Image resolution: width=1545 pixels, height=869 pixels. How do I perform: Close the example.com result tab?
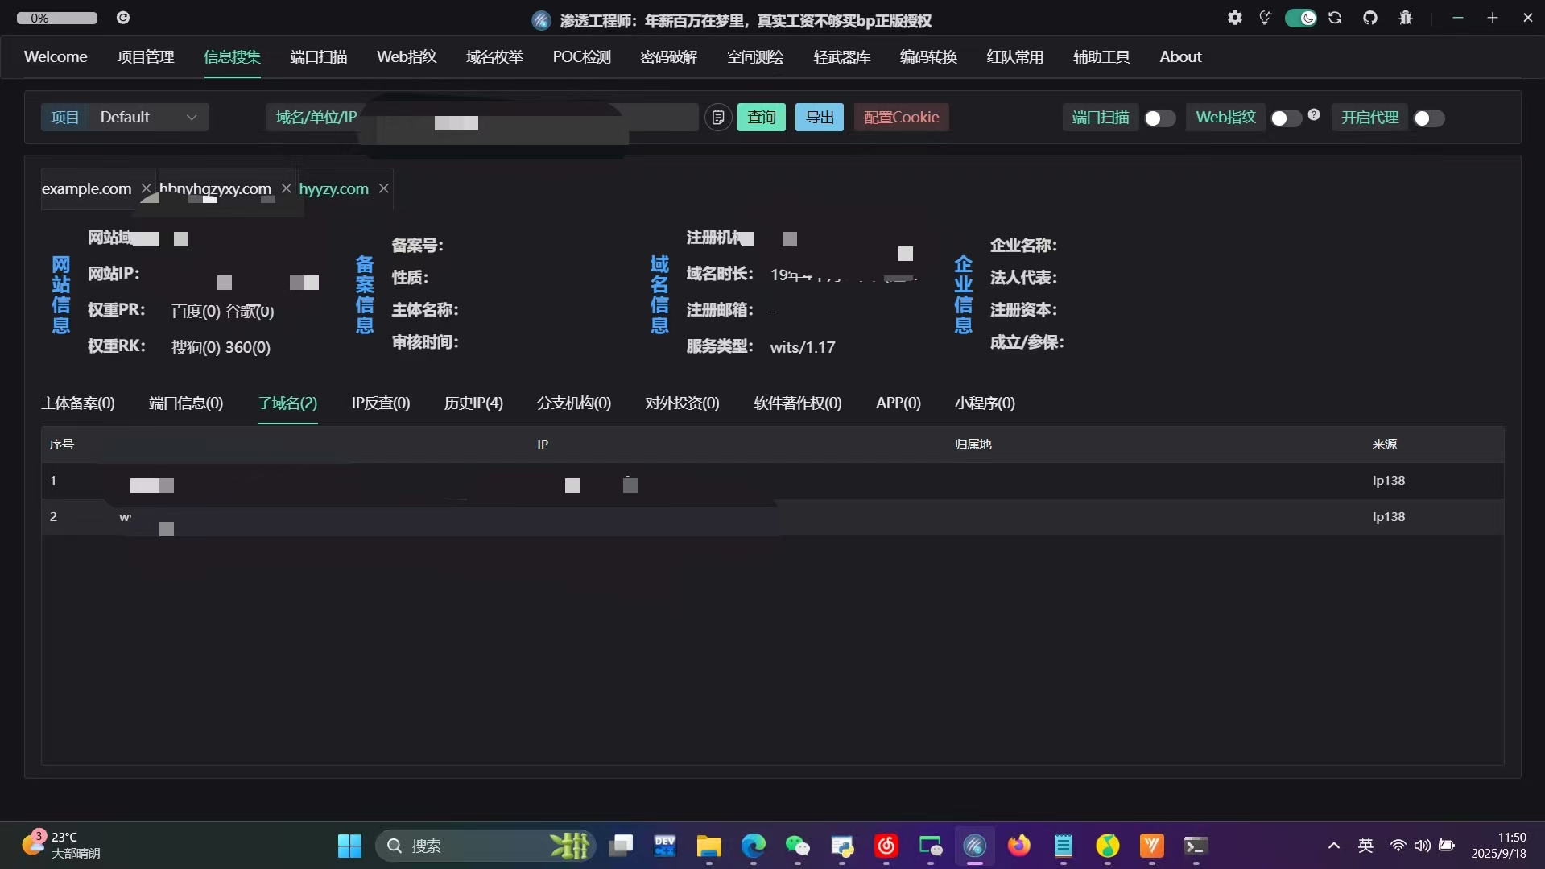[146, 188]
